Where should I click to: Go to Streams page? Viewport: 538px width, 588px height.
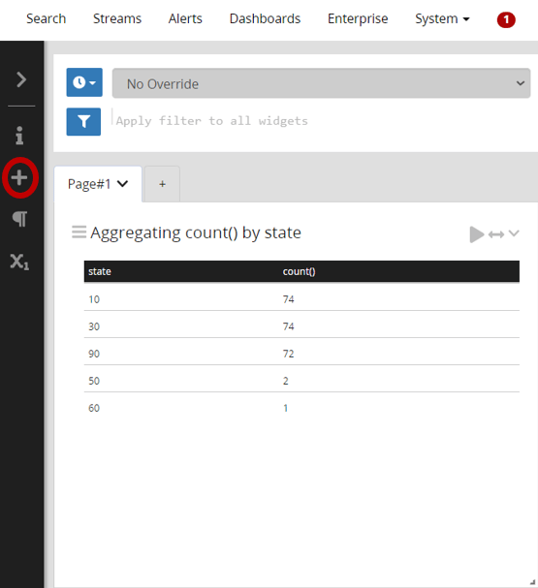point(117,18)
